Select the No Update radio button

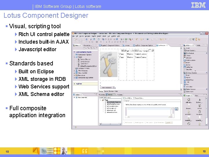(x=149, y=123)
